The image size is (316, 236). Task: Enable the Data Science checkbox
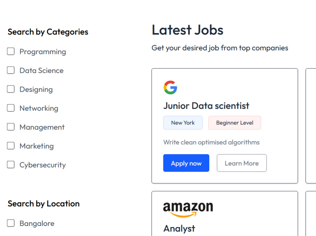tap(11, 70)
